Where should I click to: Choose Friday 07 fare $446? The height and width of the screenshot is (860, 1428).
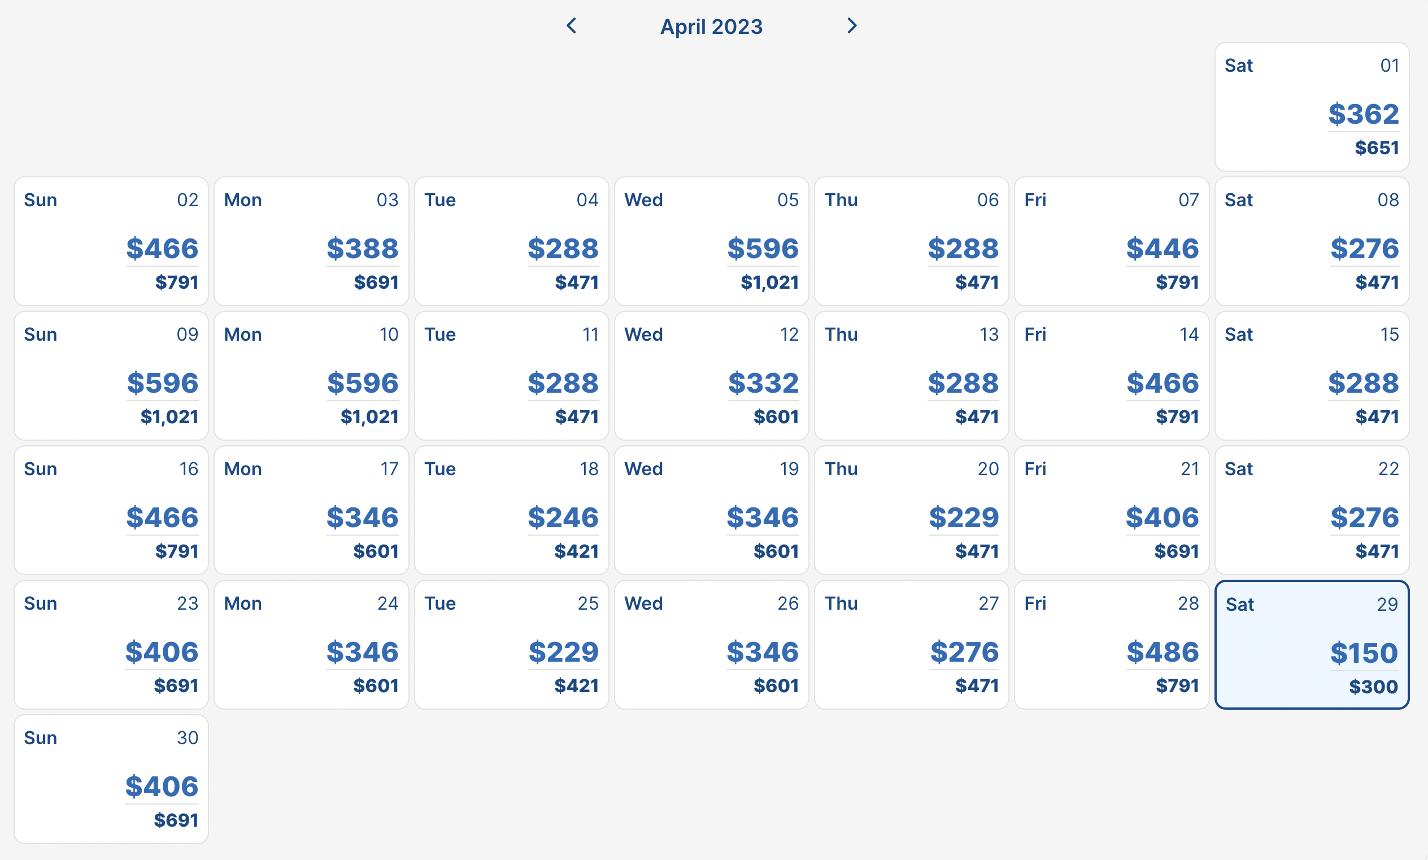coord(1111,241)
